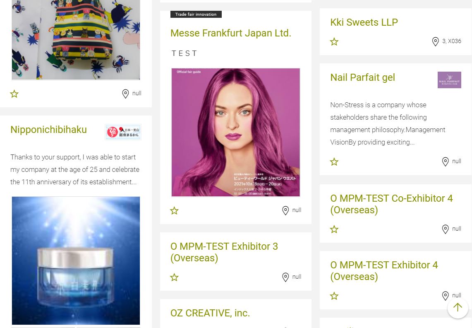Star O MPM-TEST Exhibitor 4 (Overseas)

tap(334, 296)
